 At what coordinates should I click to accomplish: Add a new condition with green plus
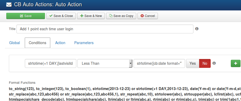pos(236,63)
